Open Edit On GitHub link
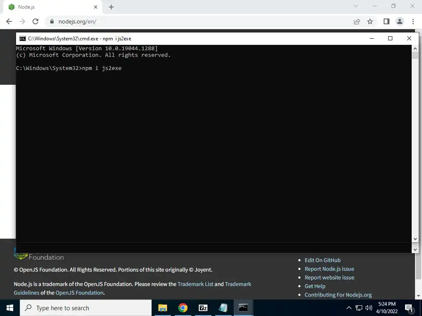Image resolution: width=422 pixels, height=316 pixels. coord(322,260)
